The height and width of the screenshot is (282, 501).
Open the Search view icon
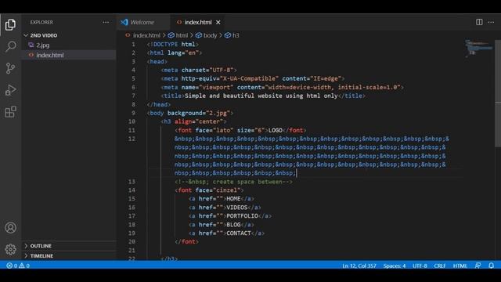click(10, 46)
